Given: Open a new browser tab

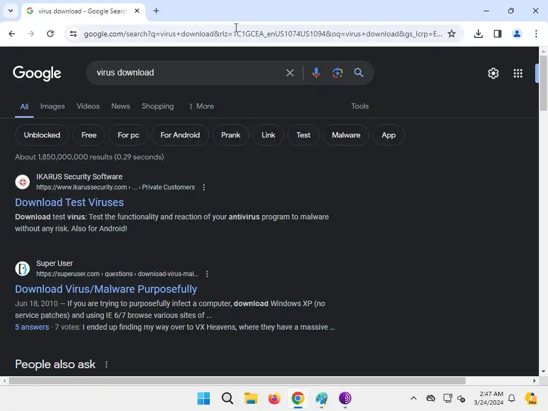Looking at the screenshot, I should 156,11.
